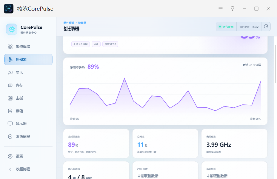Switch to the 主板 page
Viewport: 277px width, 179px height.
pyautogui.click(x=28, y=98)
